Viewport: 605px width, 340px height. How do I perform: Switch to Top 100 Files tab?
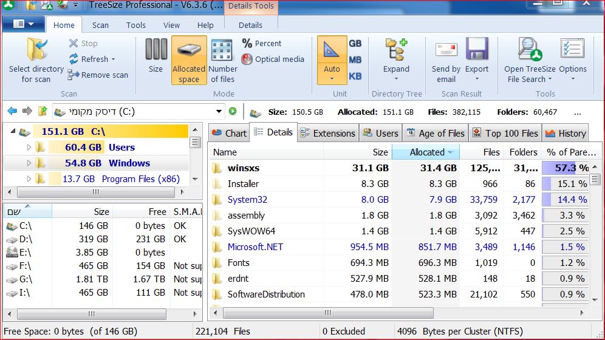point(505,133)
